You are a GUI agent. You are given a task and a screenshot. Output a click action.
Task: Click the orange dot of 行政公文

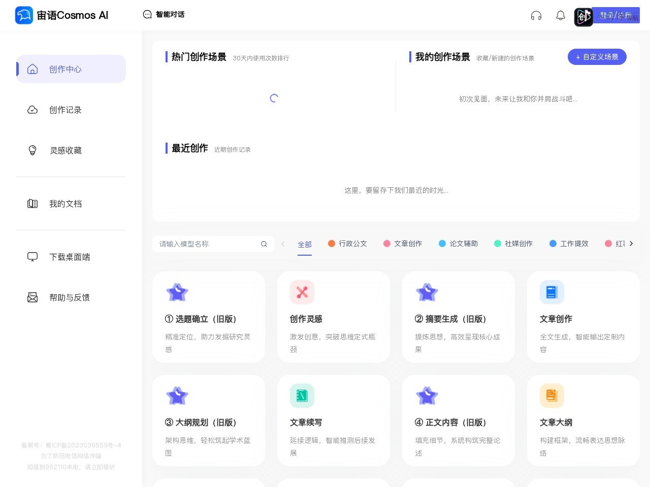[x=332, y=243]
